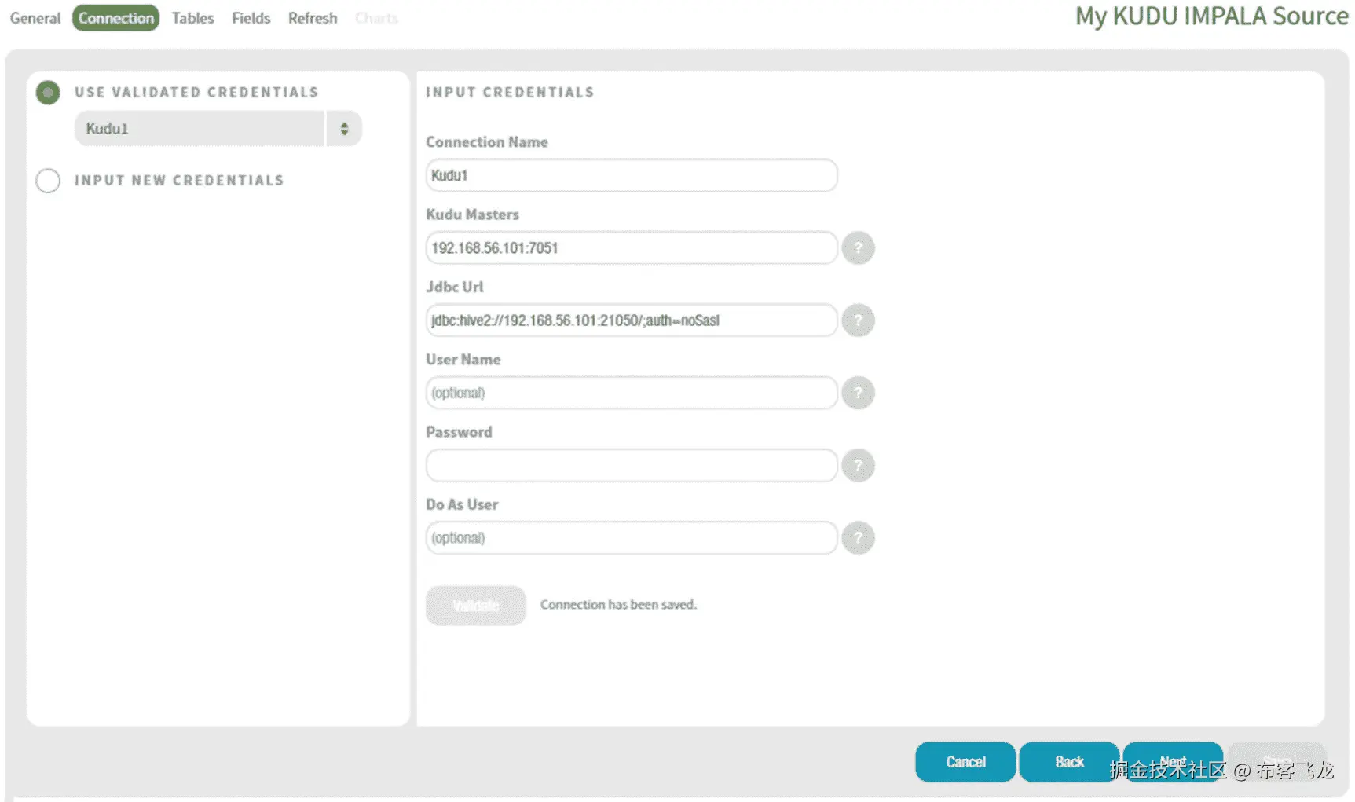Open the Tables tab
The image size is (1355, 802).
click(193, 18)
